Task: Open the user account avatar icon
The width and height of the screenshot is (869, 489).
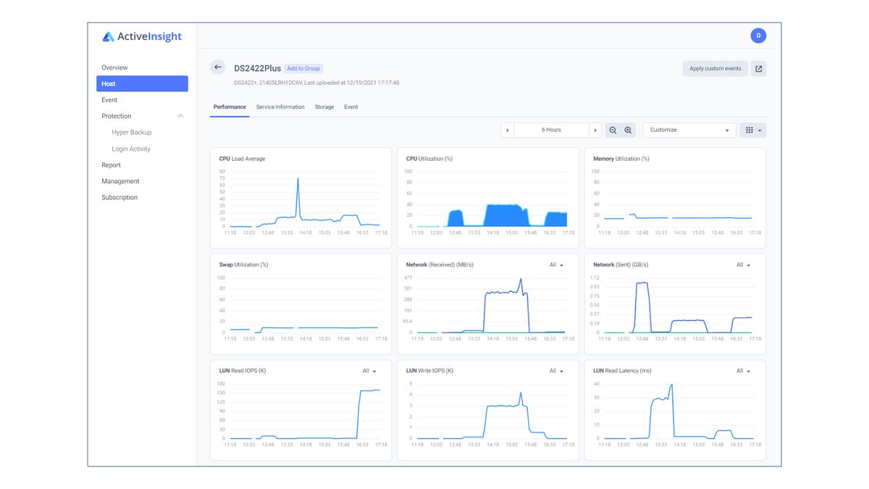Action: click(758, 35)
